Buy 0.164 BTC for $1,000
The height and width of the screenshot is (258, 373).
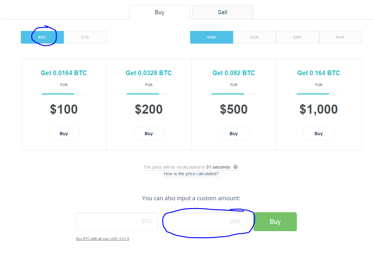pos(319,134)
